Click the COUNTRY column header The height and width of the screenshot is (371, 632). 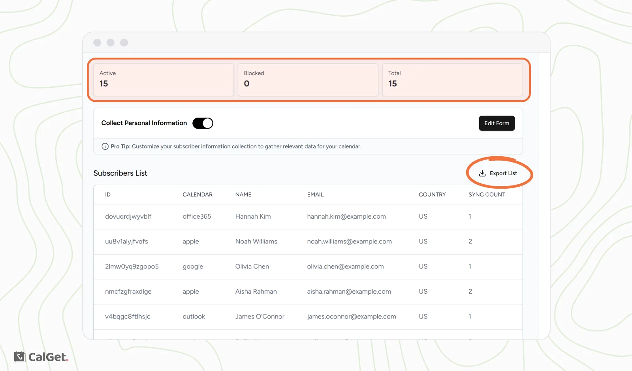click(432, 195)
